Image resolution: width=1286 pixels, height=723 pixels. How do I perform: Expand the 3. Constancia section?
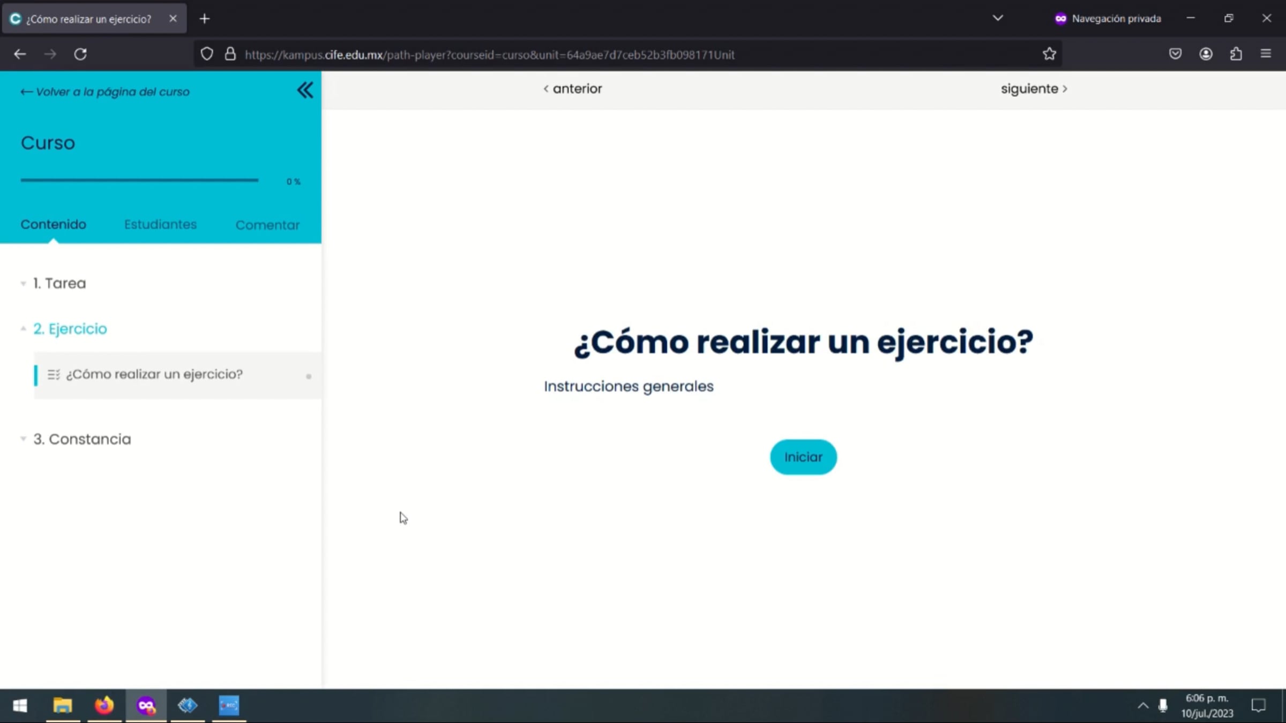click(x=81, y=439)
